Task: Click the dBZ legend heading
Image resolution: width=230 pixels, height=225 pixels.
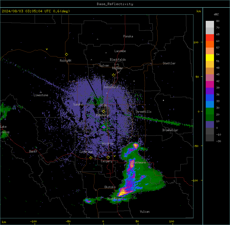Action: click(x=216, y=14)
